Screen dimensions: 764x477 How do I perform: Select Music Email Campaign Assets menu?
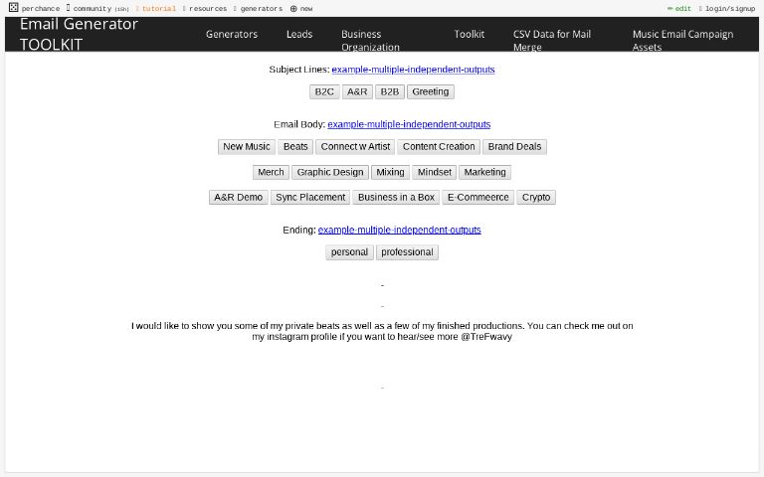[682, 40]
